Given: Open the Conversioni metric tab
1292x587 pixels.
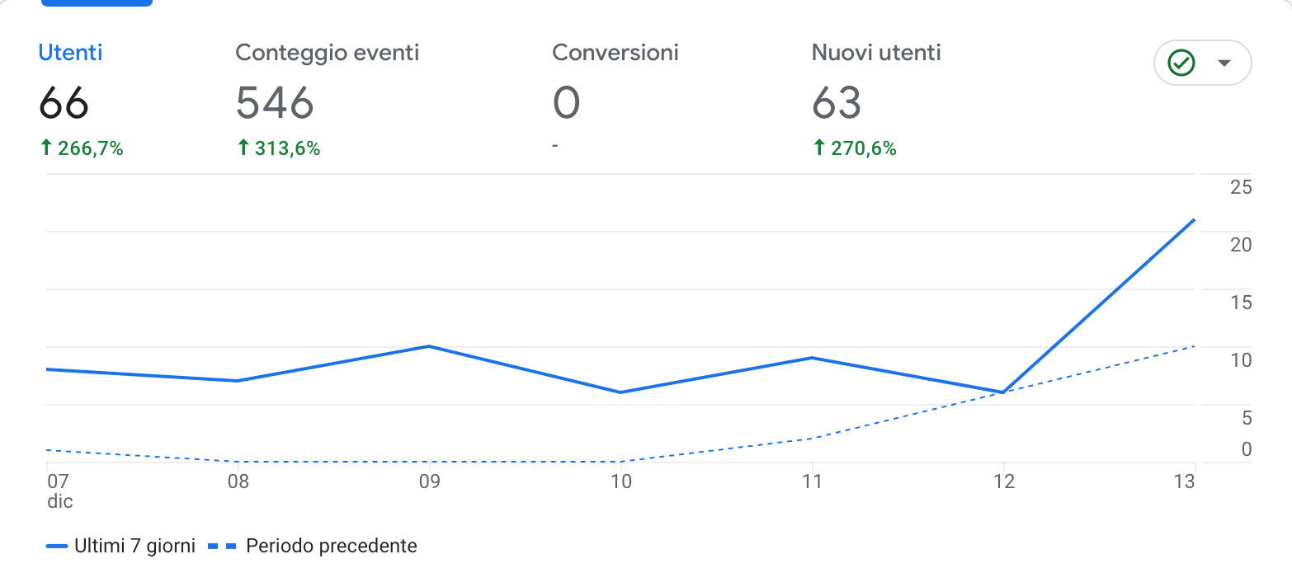Looking at the screenshot, I should 615,53.
